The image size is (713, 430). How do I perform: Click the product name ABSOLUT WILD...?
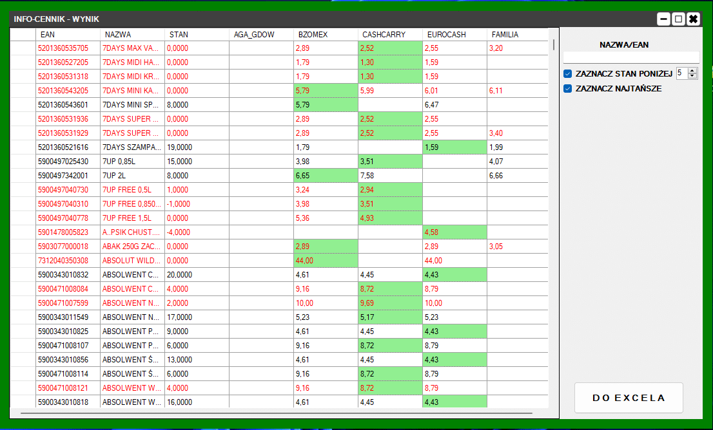point(132,261)
